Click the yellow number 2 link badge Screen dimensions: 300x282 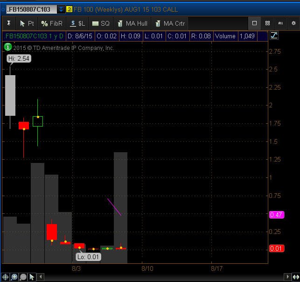coord(69,9)
